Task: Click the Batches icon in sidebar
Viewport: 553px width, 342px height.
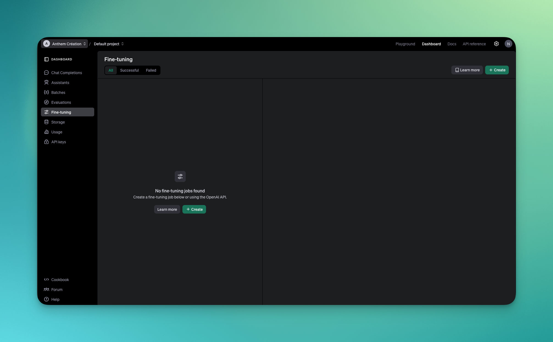Action: point(46,92)
